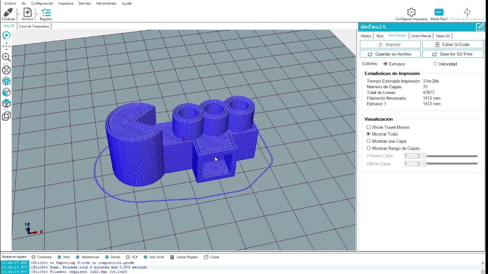Switch to the Slicer tab
Viewport: 488px width, 274px height.
[380, 36]
